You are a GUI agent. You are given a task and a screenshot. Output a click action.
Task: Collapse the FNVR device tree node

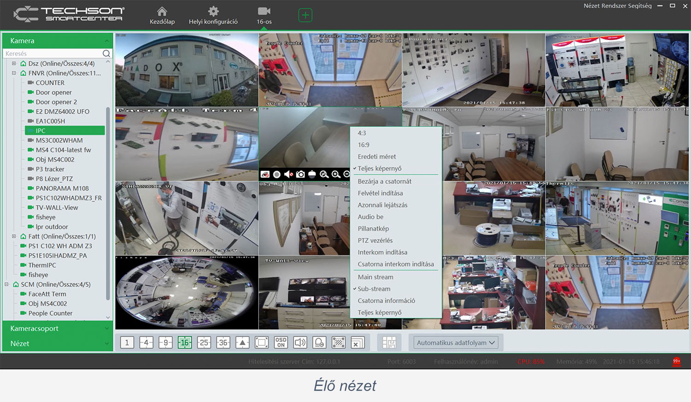(x=14, y=73)
